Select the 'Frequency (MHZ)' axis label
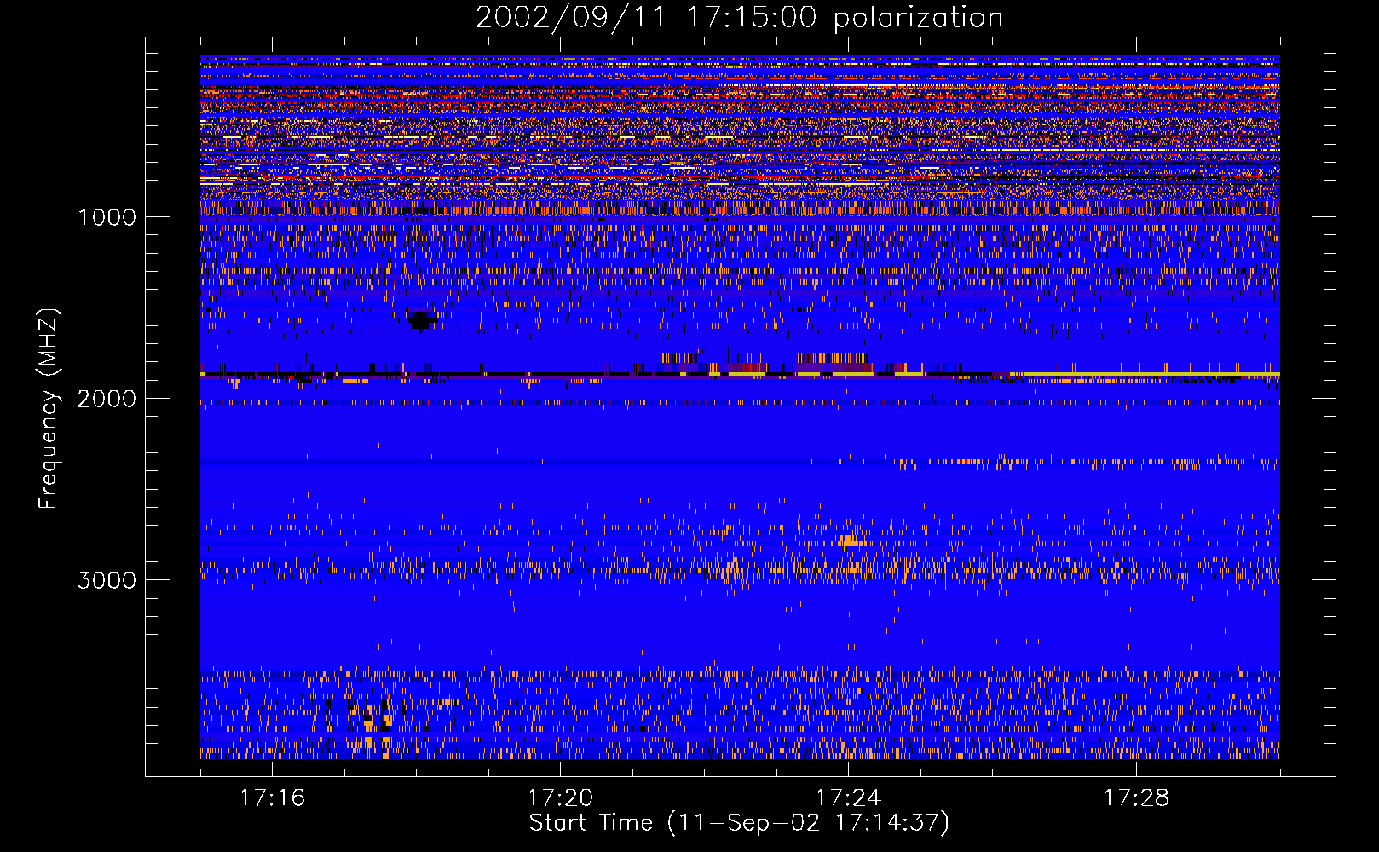Viewport: 1379px width, 852px height. [x=49, y=409]
